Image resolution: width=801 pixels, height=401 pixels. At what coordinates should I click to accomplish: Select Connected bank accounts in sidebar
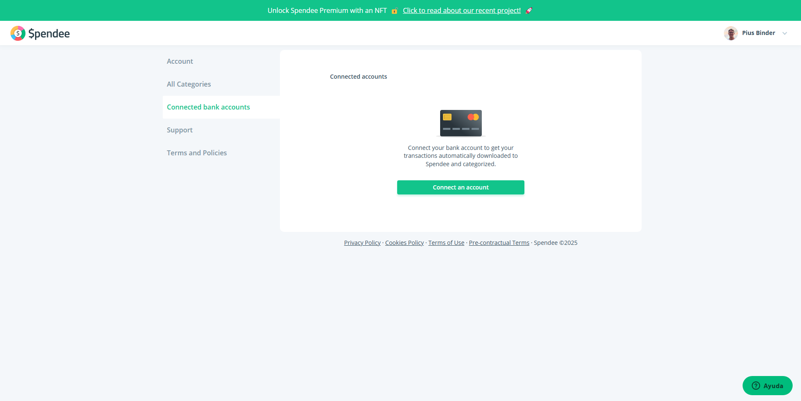[x=208, y=107]
